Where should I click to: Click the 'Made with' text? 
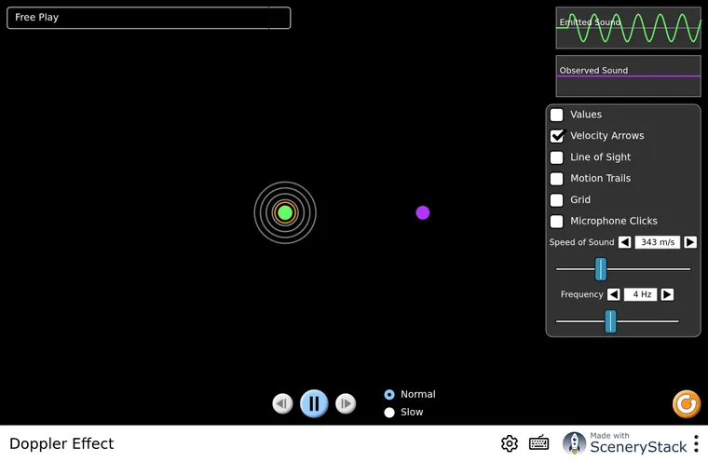point(609,435)
